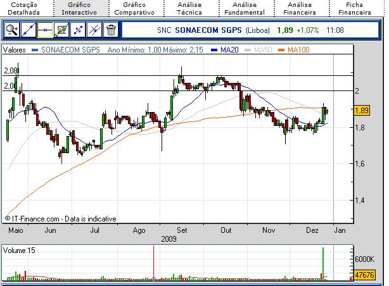Click the Volume 15 panel label
This screenshot has width=389, height=286.
(19, 251)
